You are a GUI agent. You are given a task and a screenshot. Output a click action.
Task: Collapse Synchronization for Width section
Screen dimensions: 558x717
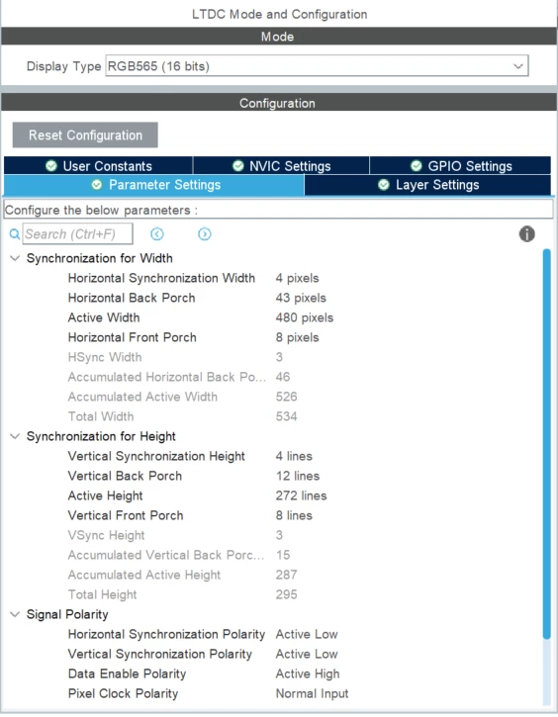pos(15,258)
